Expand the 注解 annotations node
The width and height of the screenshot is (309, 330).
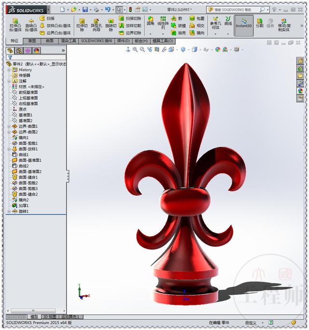(9, 81)
